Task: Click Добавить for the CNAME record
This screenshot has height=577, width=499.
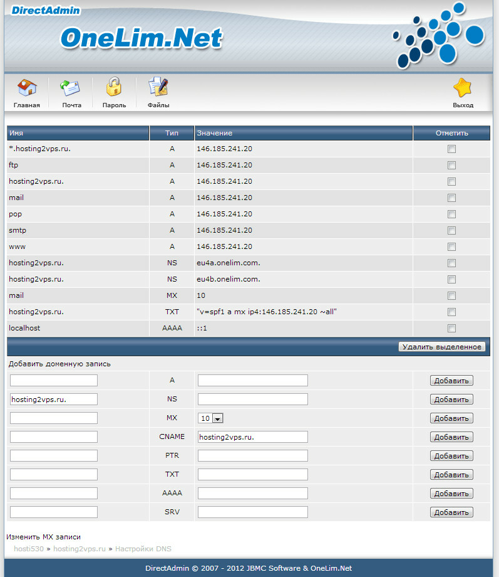Action: 451,437
